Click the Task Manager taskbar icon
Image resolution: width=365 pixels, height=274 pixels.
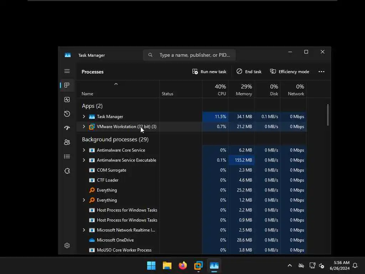[x=214, y=265]
